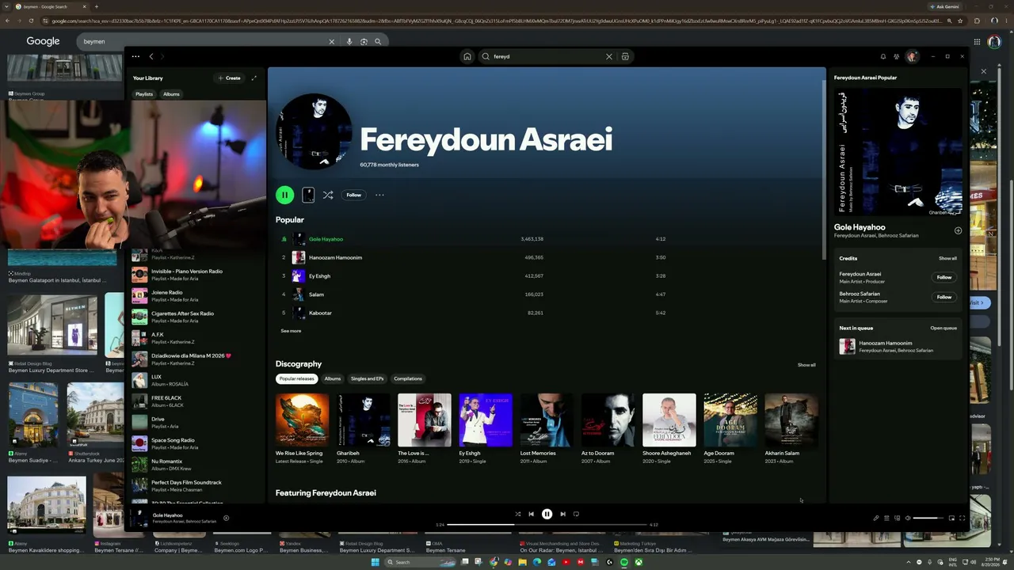Image resolution: width=1014 pixels, height=570 pixels.
Task: Go to Spotify Home
Action: click(467, 56)
